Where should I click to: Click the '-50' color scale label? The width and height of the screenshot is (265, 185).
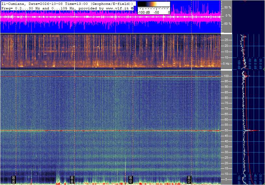tap(156, 12)
